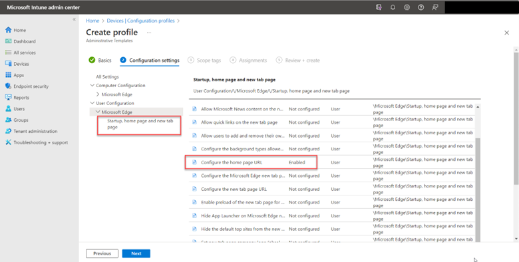Click the Apps grid icon
Viewport: 519px width, 262px height.
[8, 75]
